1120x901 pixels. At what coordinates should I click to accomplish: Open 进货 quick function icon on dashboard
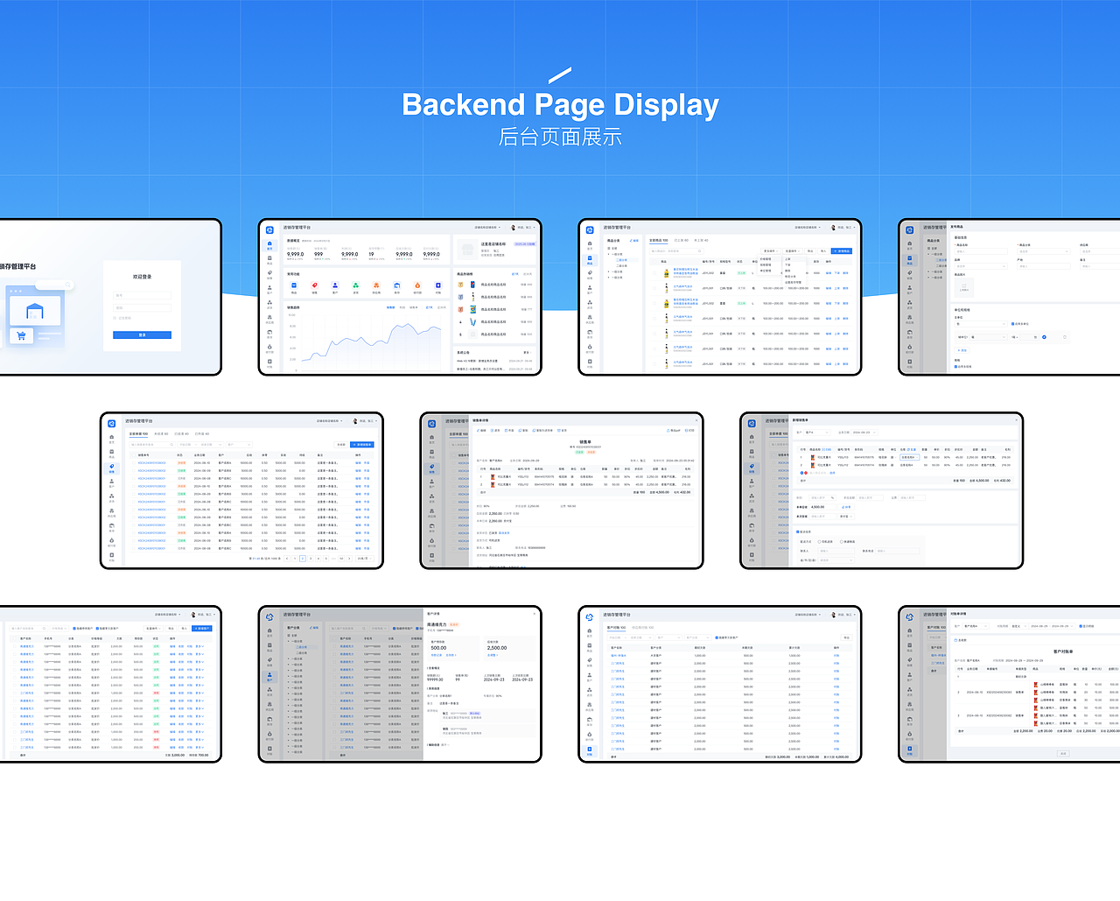[x=355, y=285]
